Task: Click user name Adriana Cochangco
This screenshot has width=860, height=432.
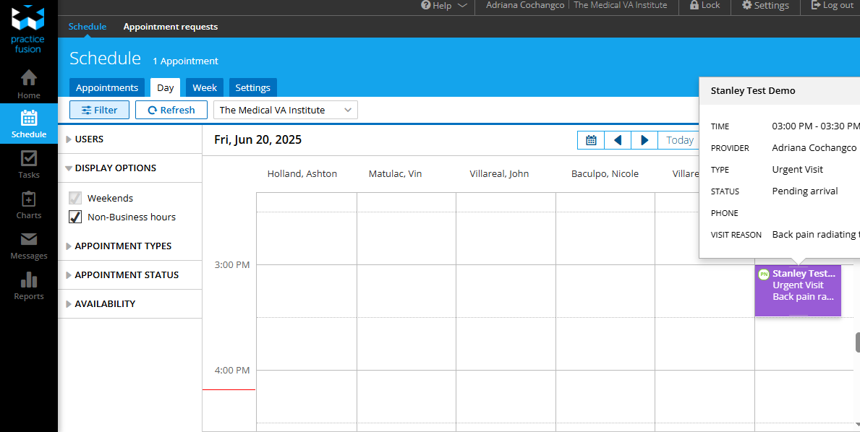Action: point(525,5)
